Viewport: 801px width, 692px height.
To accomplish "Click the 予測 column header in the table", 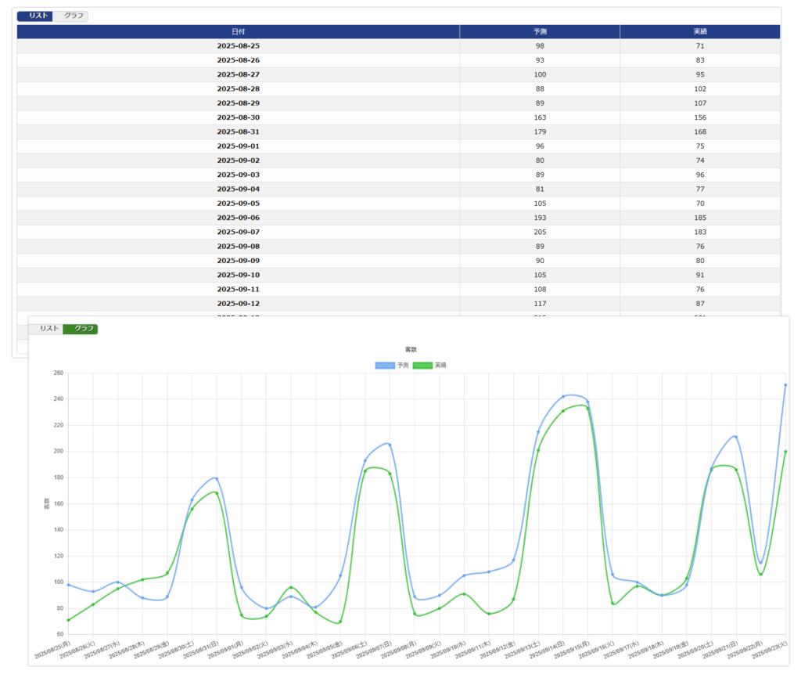I will coord(540,31).
